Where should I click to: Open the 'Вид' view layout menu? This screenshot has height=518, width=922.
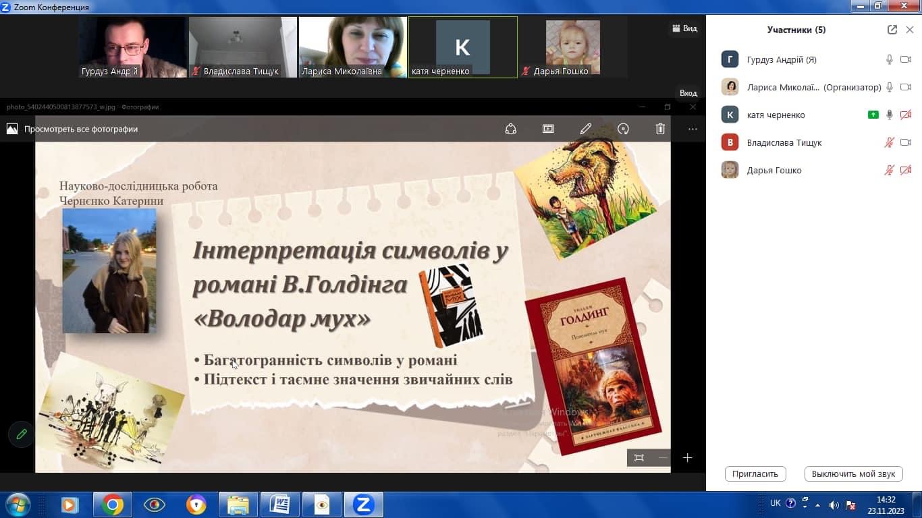685,28
